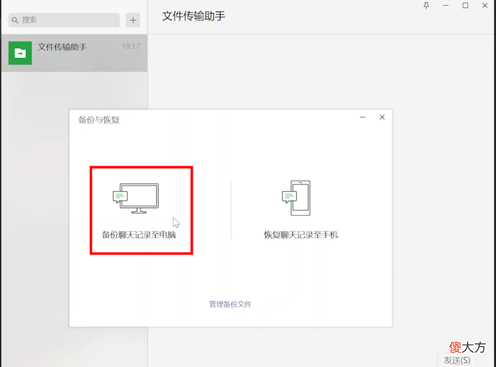
Task: Focus the 搜索 search field
Action: tap(64, 20)
